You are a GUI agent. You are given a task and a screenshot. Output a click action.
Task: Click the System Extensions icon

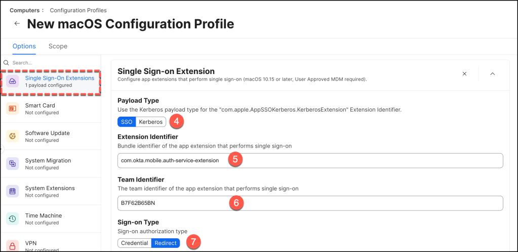click(13, 191)
